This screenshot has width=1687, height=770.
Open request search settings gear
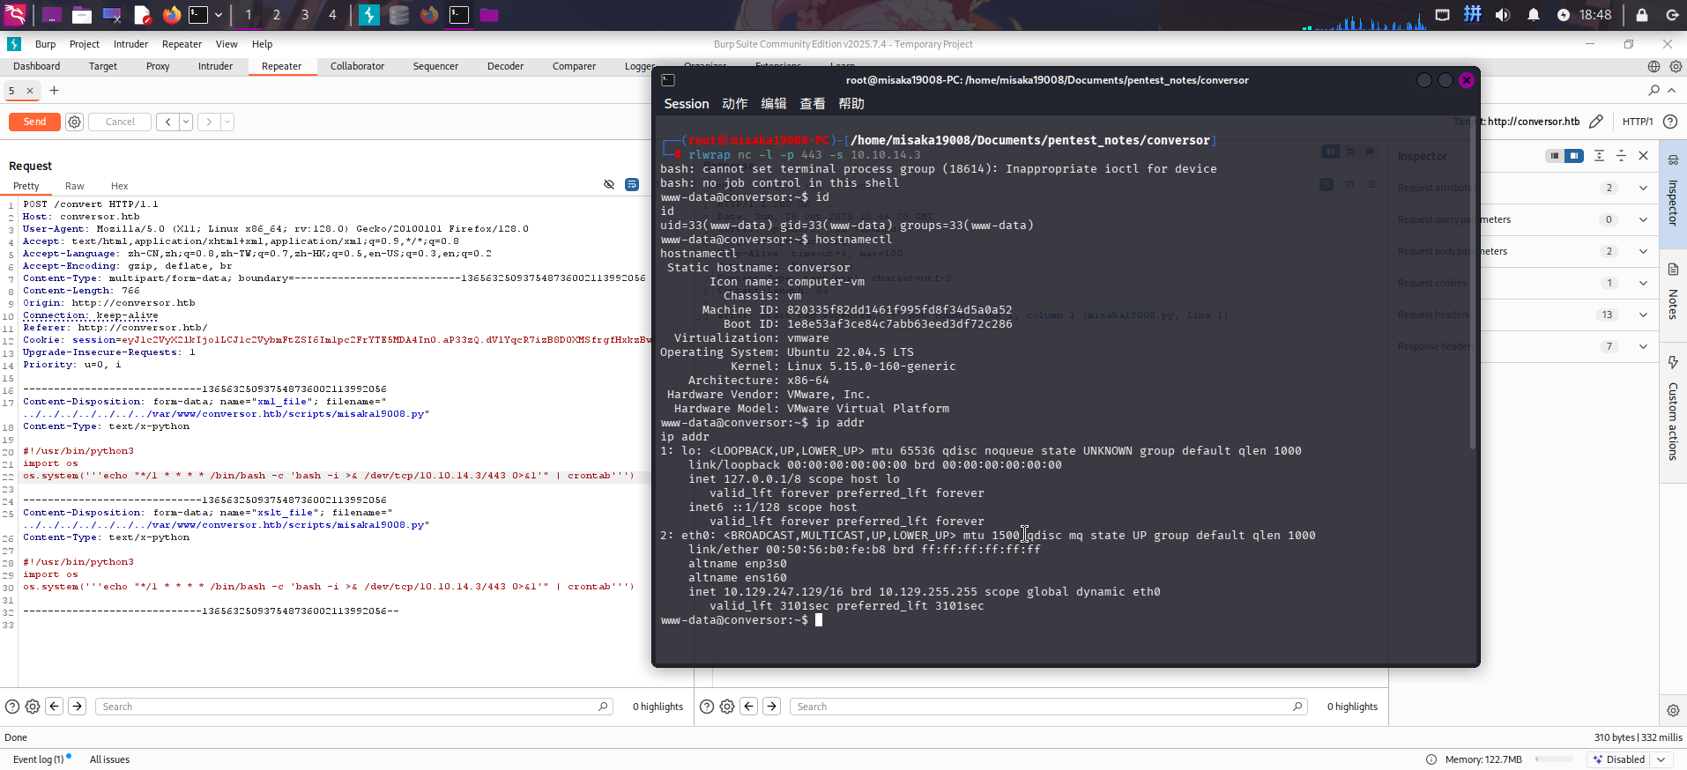[x=33, y=707]
